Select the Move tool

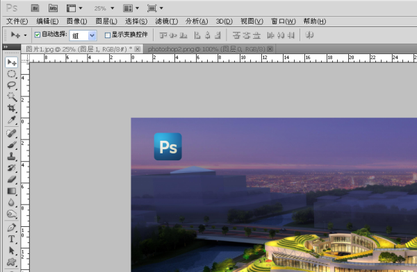click(x=12, y=62)
